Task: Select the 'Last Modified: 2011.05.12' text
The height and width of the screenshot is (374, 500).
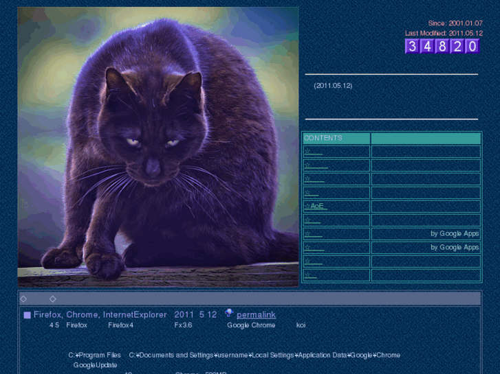Action: [444, 33]
